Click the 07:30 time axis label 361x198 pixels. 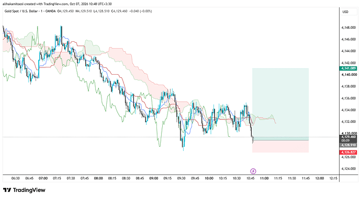pos(71,178)
